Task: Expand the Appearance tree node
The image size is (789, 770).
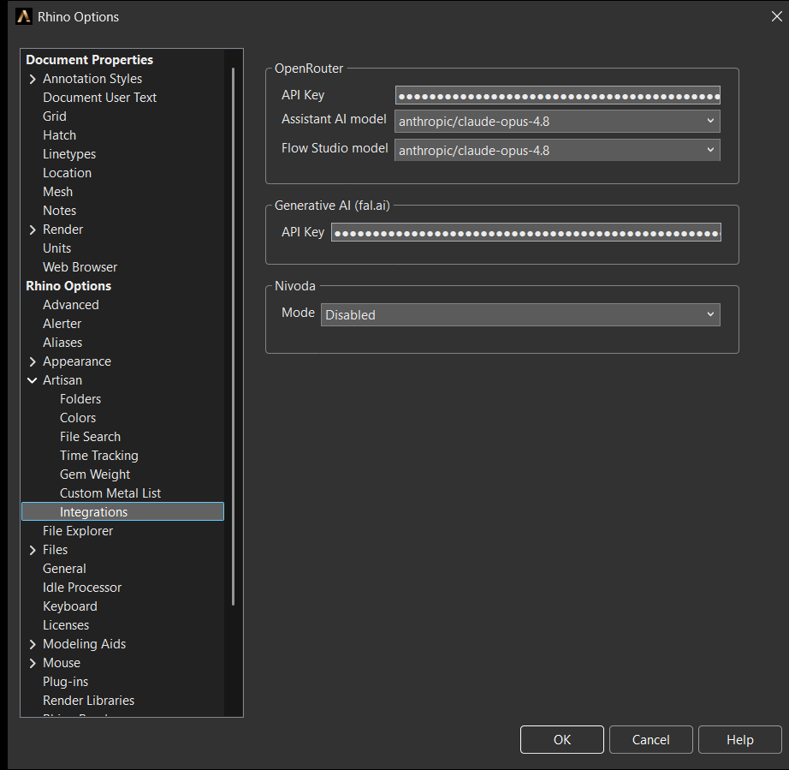Action: [x=33, y=361]
